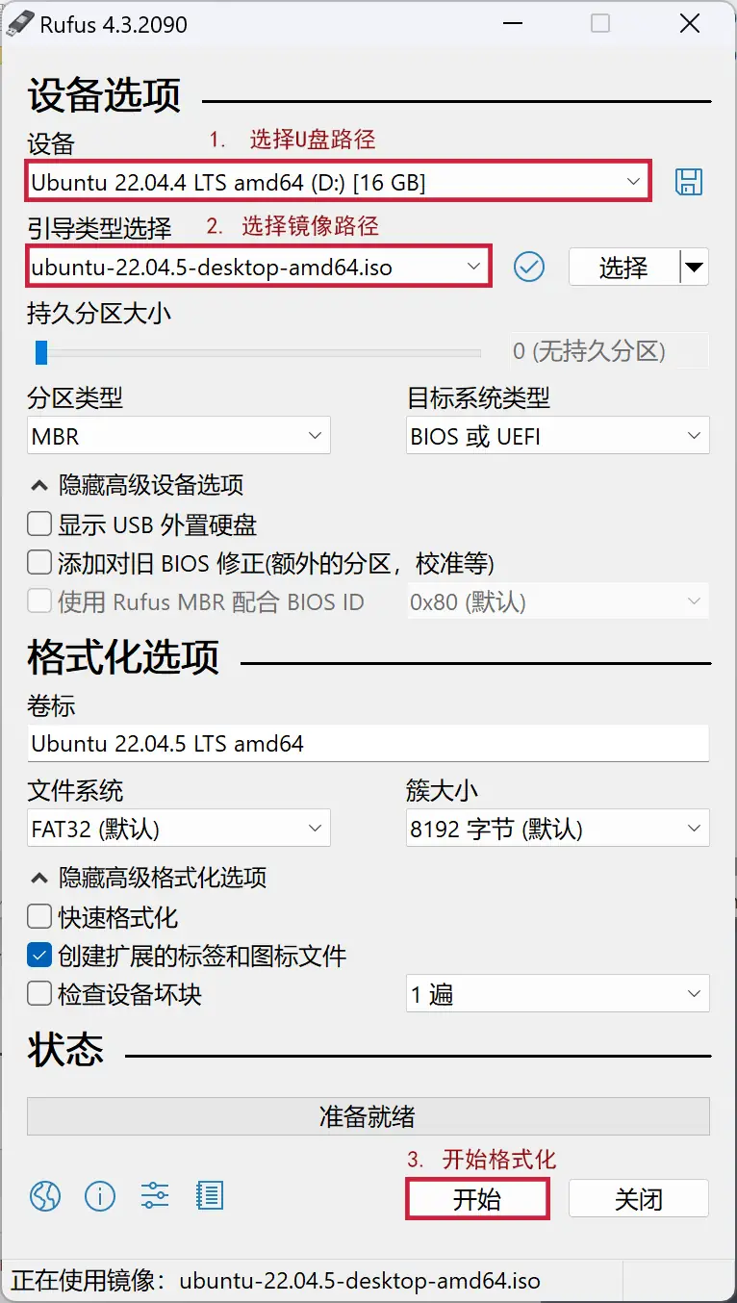This screenshot has width=737, height=1303.
Task: Click the 选择 button to pick an image
Action: 623,267
